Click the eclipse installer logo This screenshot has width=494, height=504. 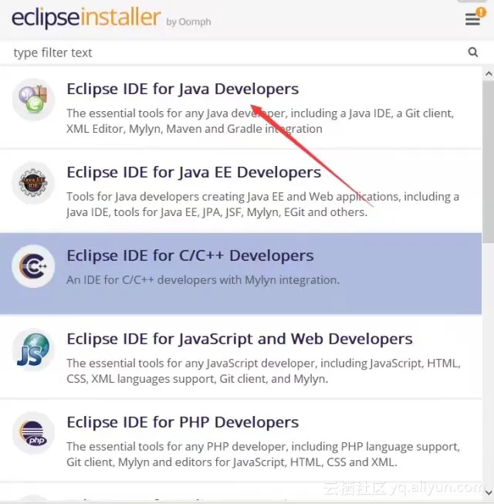(x=111, y=18)
